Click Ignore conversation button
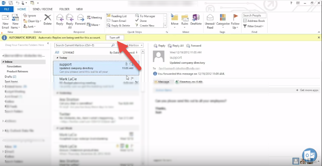The height and width of the screenshot is (166, 322). pyautogui.click(x=30, y=15)
